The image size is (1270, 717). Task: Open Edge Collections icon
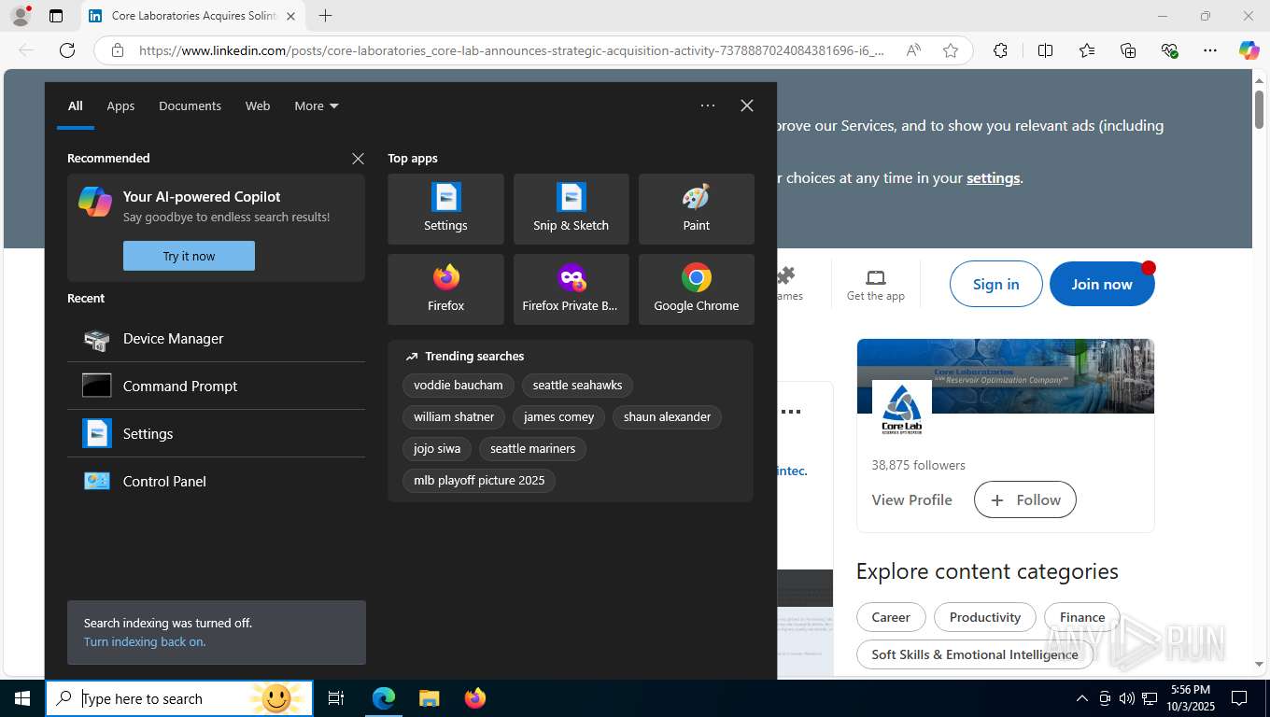(1128, 50)
